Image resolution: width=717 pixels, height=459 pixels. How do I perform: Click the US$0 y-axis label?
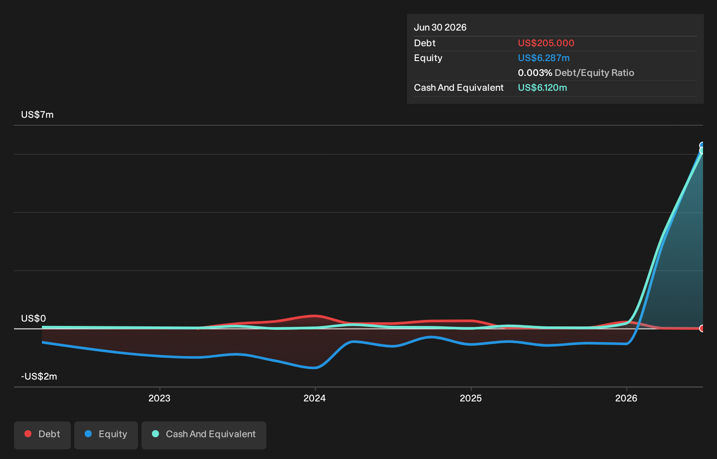point(34,319)
